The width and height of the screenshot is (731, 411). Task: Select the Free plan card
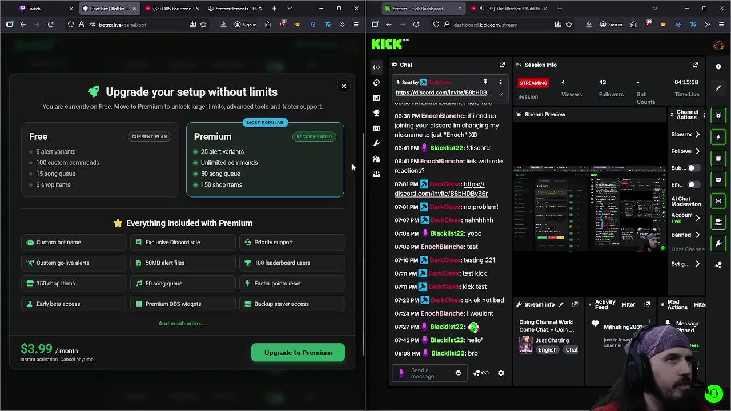tap(100, 160)
